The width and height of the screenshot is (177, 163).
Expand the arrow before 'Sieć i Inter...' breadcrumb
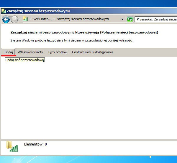click(31, 19)
